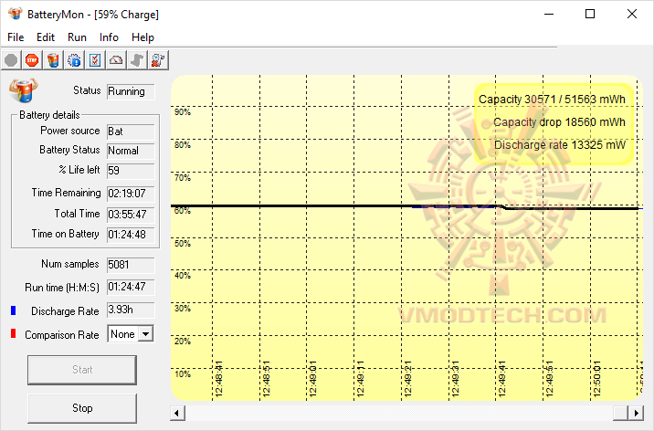The height and width of the screenshot is (431, 654).
Task: Click the 50% axis label
Action: click(183, 244)
